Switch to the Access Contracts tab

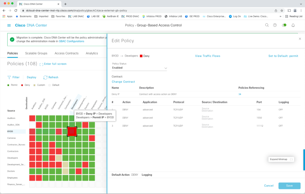coord(67,53)
